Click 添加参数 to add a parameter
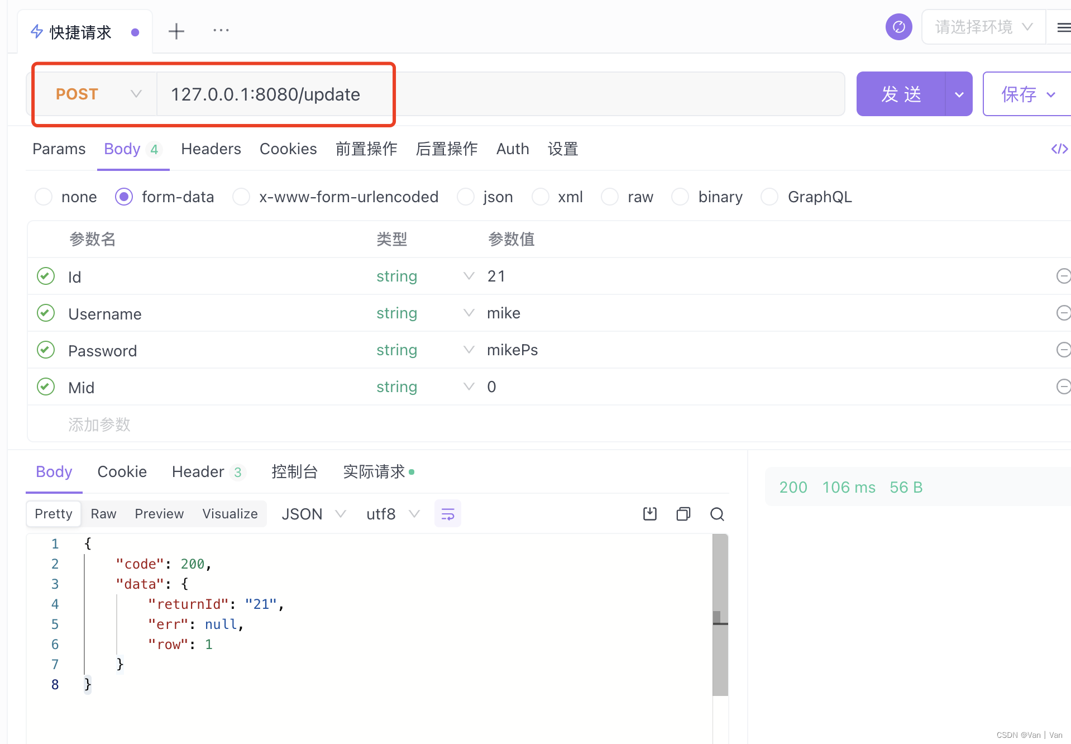 99,425
